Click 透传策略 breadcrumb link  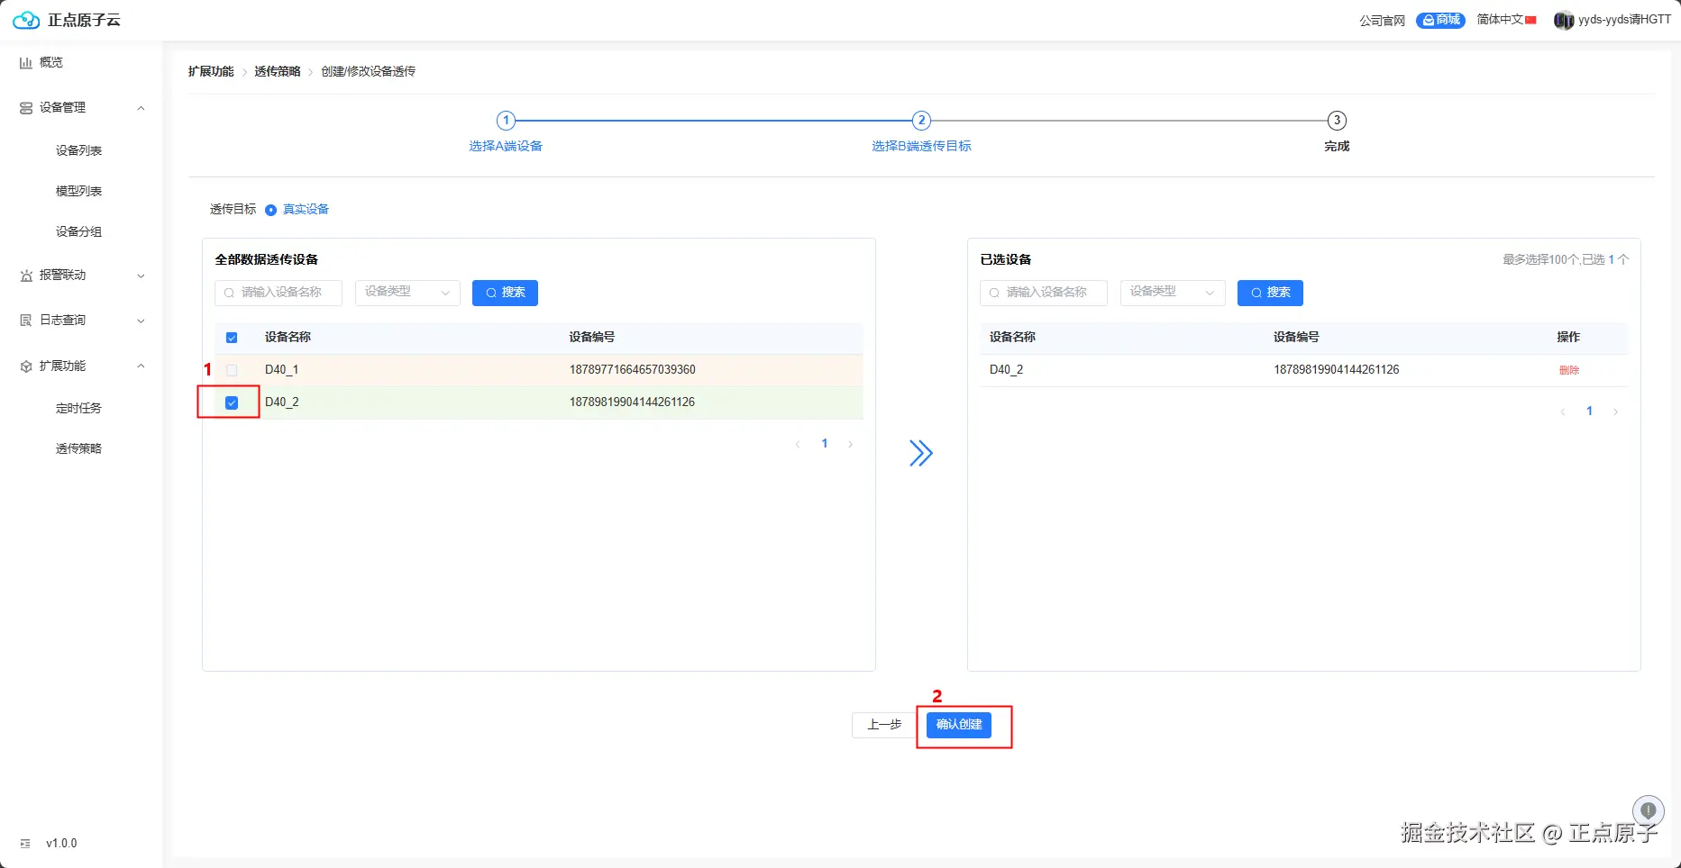pos(278,71)
